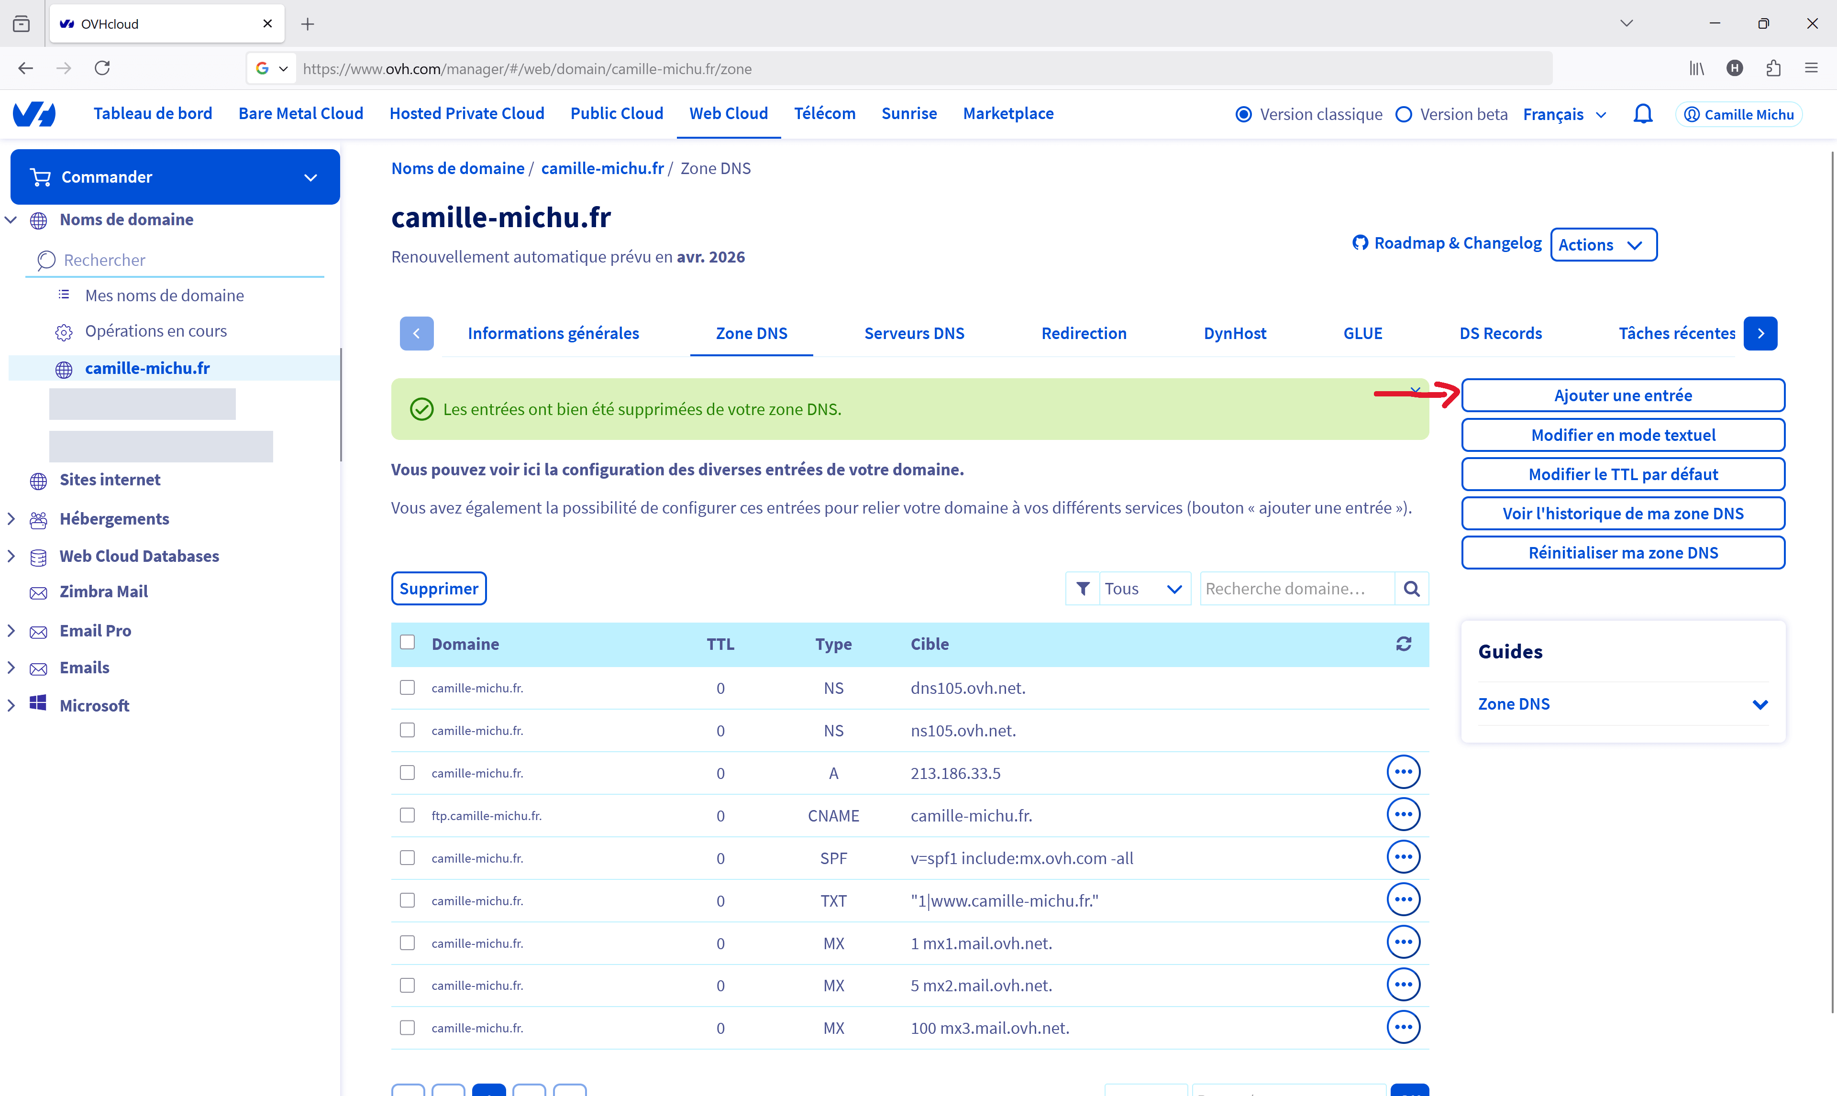
Task: Check the select-all checkbox in table header
Action: tap(407, 643)
